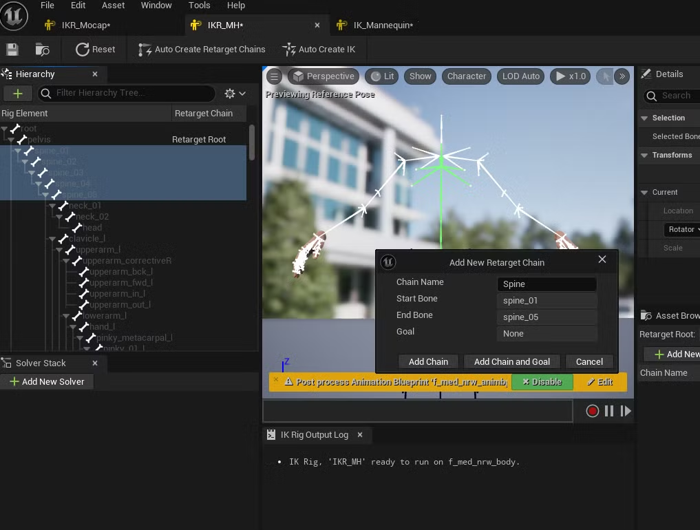
Task: Click the Unreal Engine logo icon
Action: (x=14, y=16)
